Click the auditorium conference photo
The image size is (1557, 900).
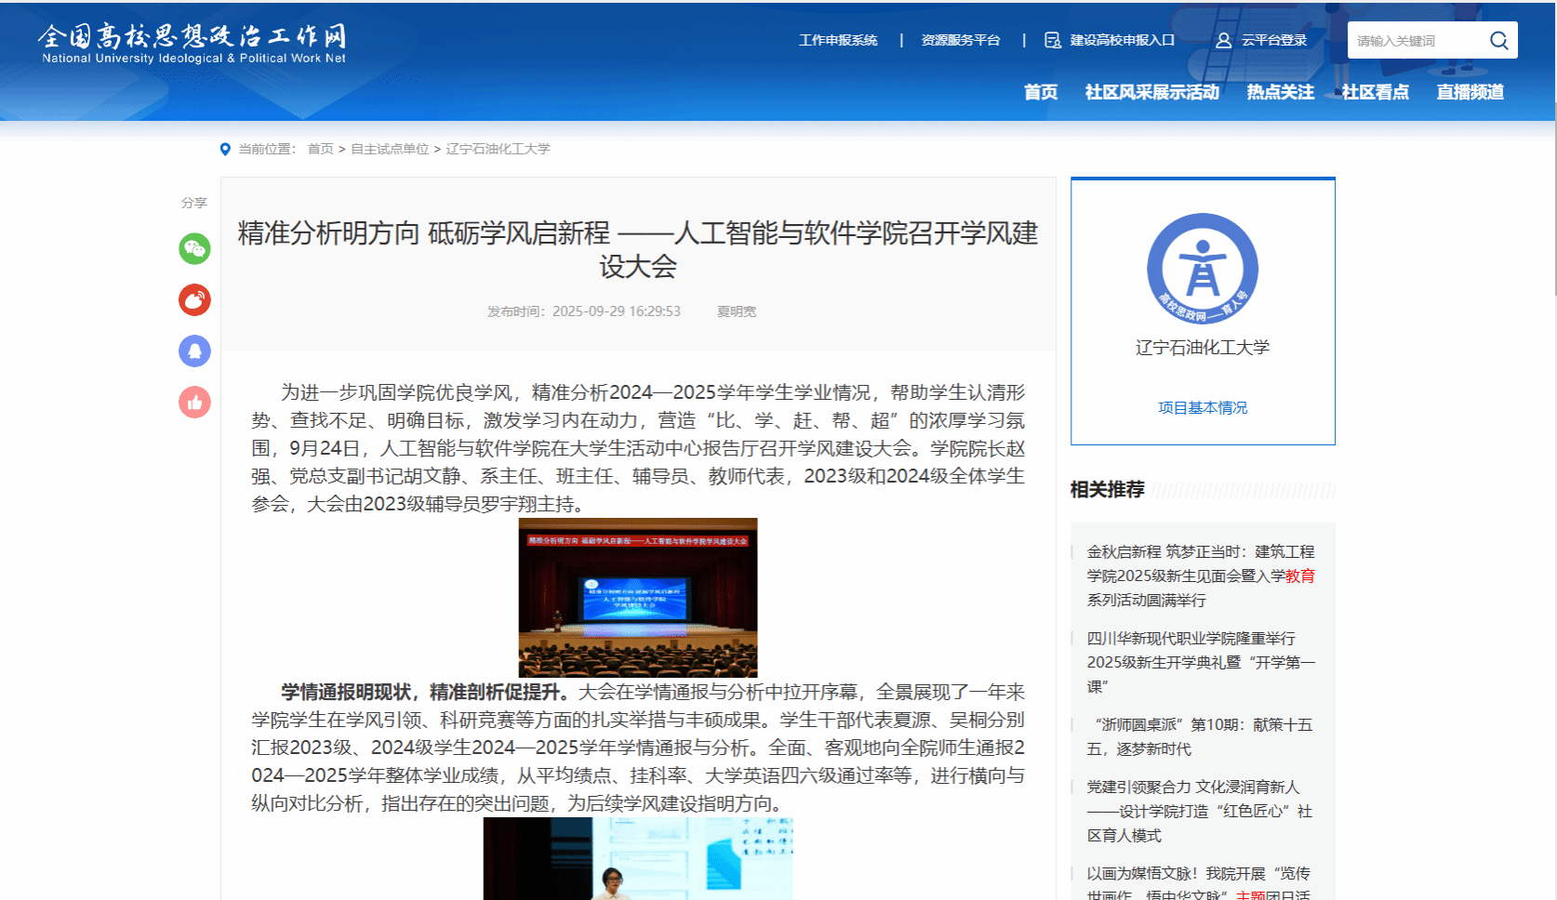637,597
